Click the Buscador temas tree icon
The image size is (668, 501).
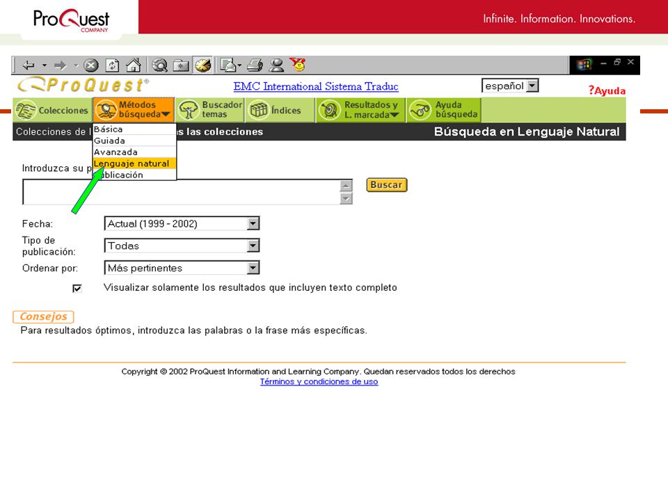click(189, 111)
